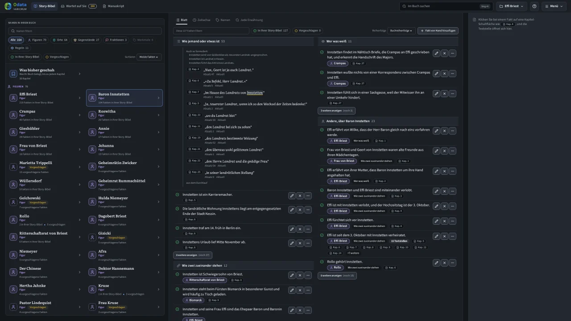Screen dimensions: 571x321
Task: Switch to the Manuskript tab
Action: (113, 6)
